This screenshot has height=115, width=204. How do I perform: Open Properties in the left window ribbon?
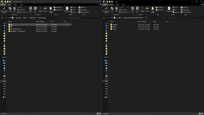coord(67,10)
